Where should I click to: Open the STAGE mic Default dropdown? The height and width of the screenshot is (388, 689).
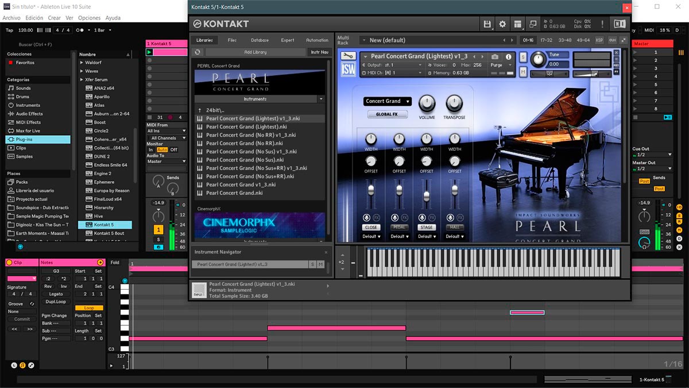click(x=427, y=236)
